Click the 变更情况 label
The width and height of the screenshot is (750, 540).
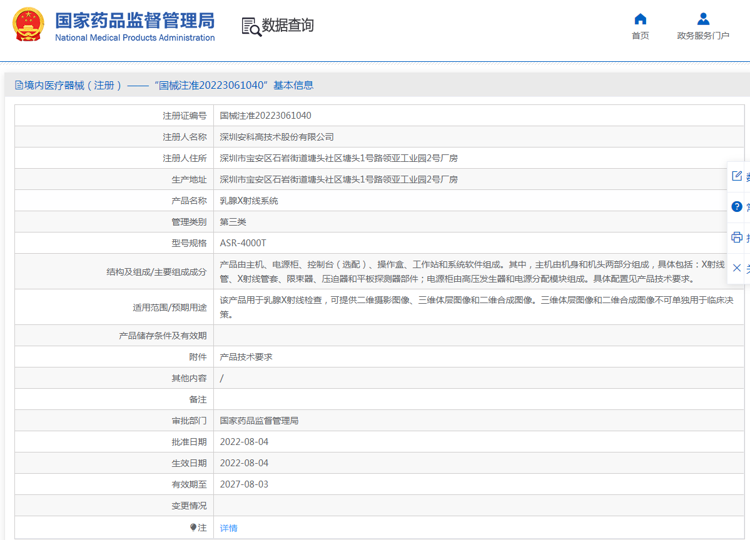(189, 506)
